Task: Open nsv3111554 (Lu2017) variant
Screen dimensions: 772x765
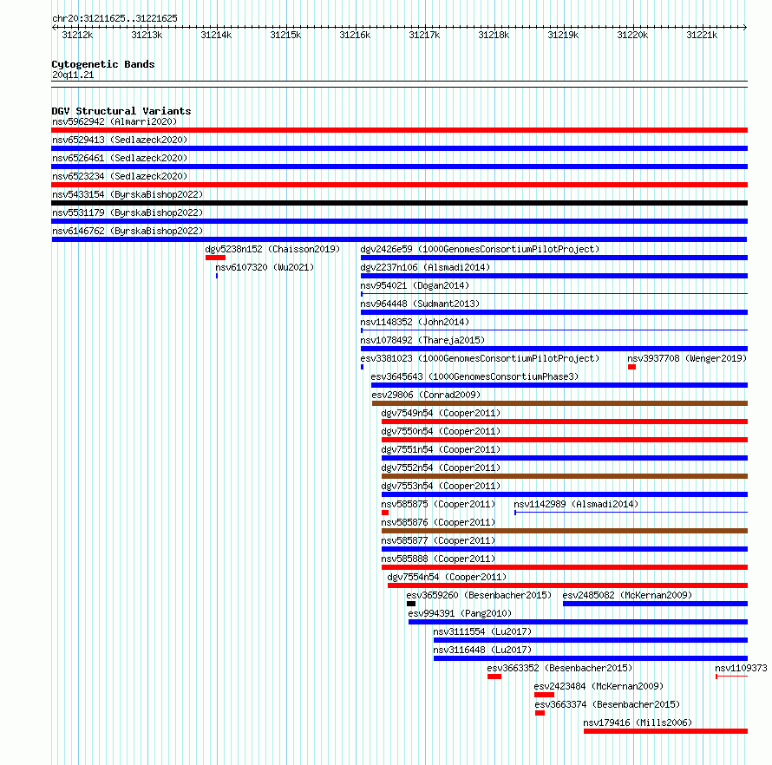Action: [483, 631]
